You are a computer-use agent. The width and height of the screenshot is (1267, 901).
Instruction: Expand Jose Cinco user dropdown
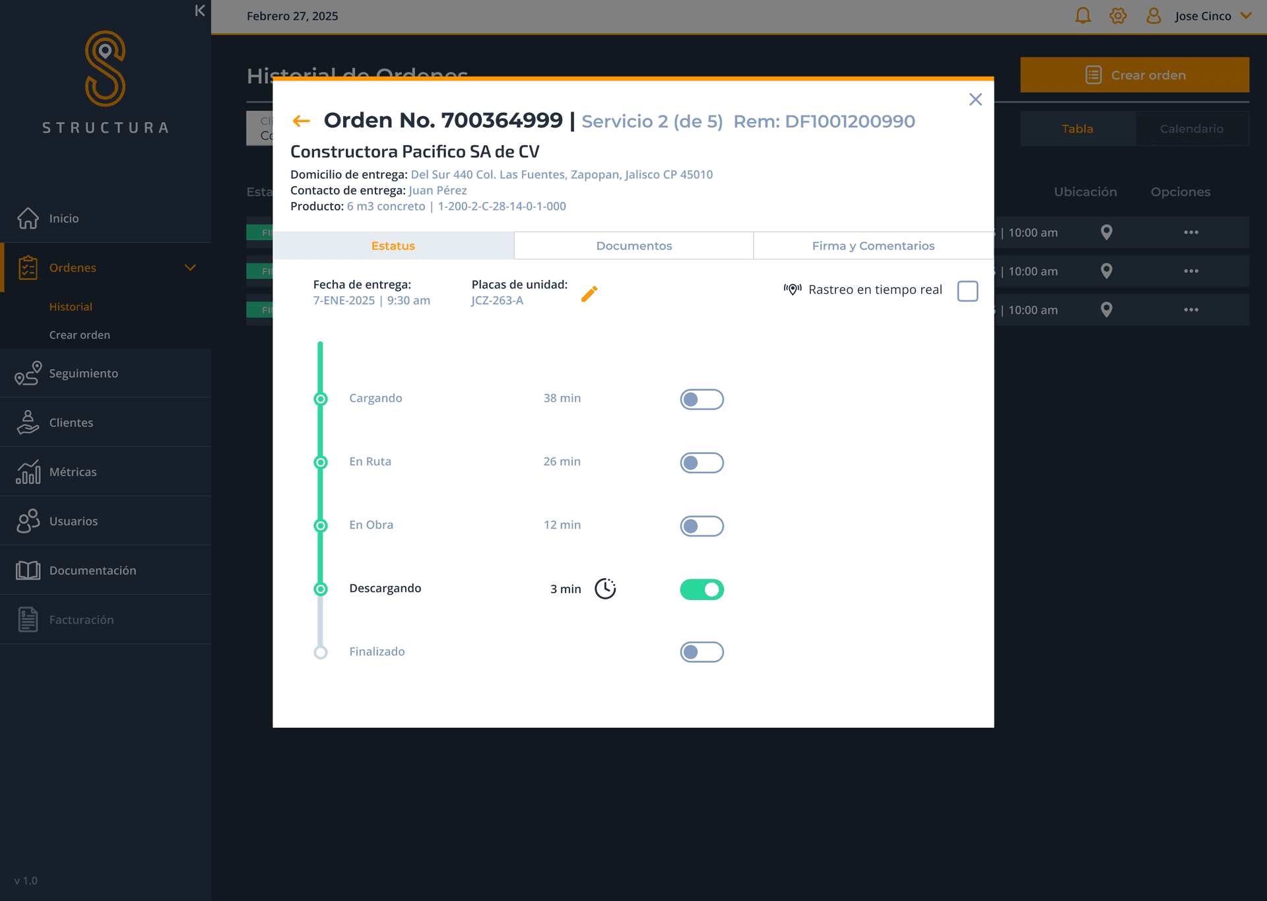(x=1246, y=16)
